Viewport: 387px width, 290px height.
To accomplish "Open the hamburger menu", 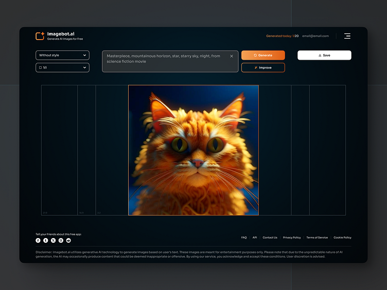I will [x=347, y=36].
